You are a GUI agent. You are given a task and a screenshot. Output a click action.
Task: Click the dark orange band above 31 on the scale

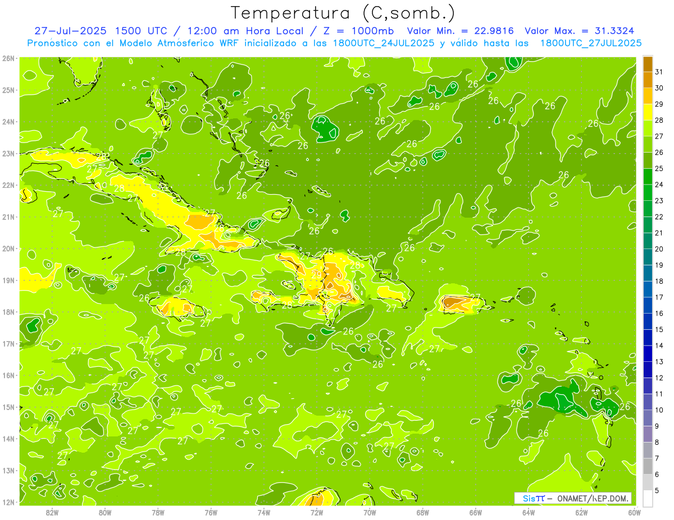(x=648, y=64)
